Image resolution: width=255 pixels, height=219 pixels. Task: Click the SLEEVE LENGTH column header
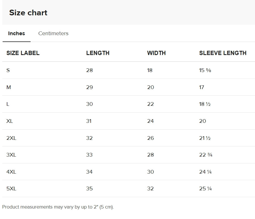223,53
